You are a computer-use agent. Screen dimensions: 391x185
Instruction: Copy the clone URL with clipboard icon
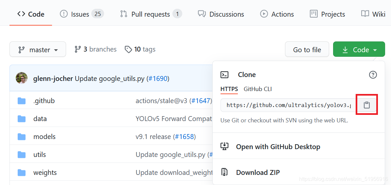[367, 105]
